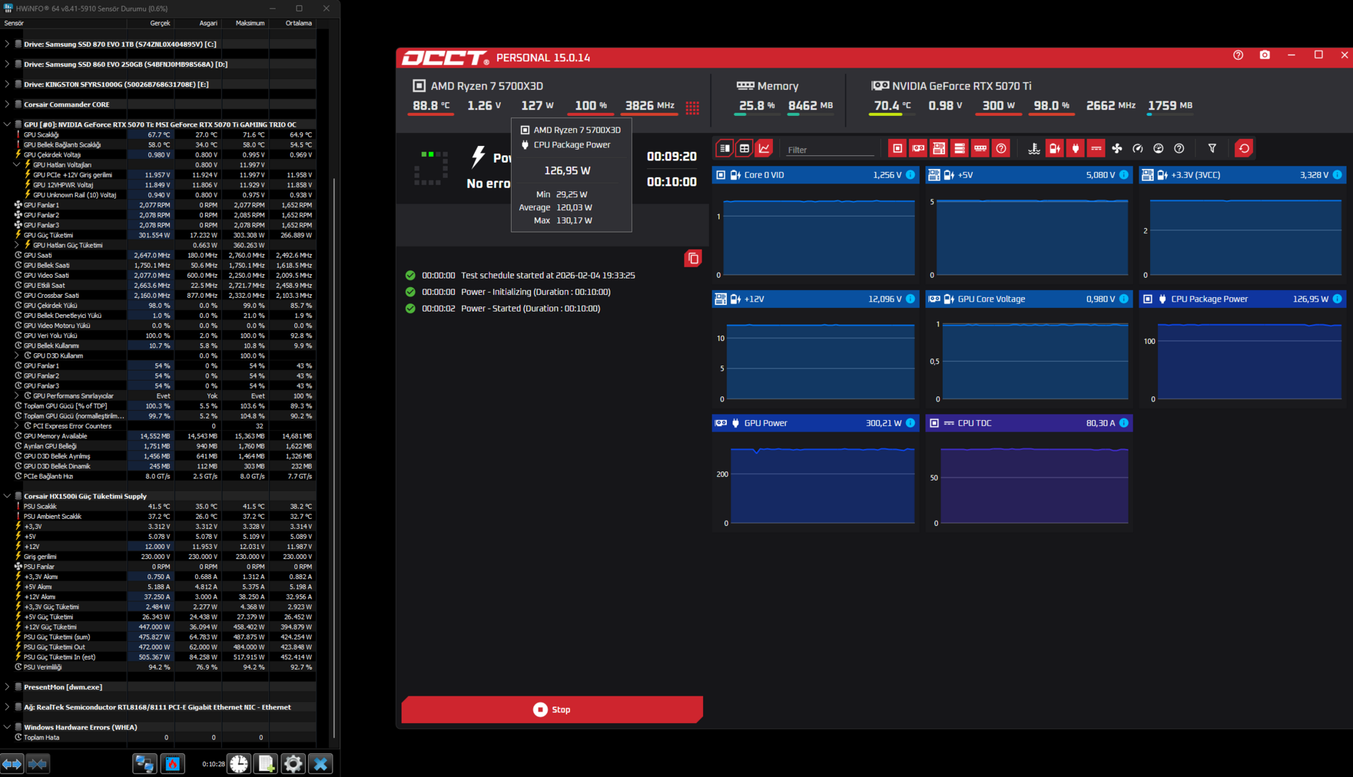This screenshot has width=1353, height=777.
Task: Click the HWiNFO collapse-columns arrows button
Action: pos(37,764)
